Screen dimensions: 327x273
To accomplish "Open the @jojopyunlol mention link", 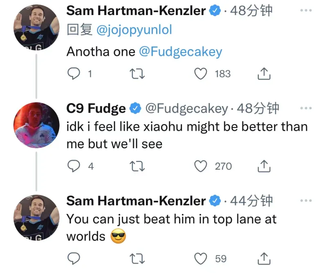I will pos(134,30).
